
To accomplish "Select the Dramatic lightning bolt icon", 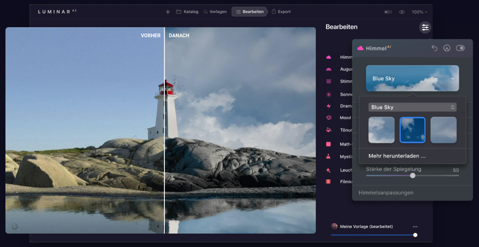I will click(x=329, y=106).
